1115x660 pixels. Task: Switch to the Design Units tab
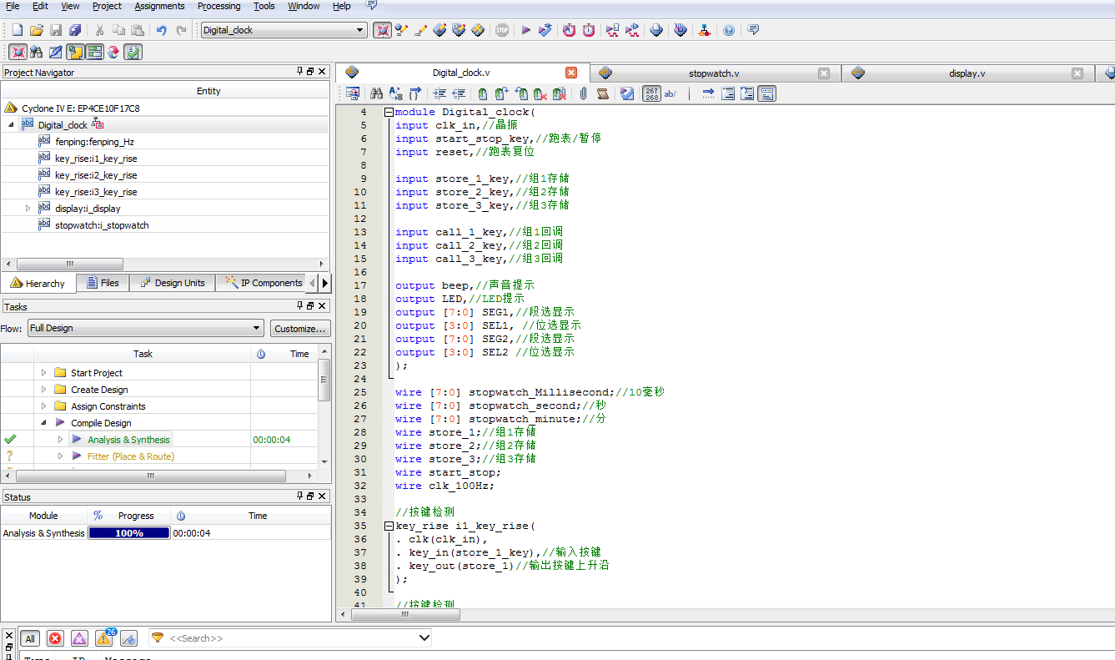(172, 283)
